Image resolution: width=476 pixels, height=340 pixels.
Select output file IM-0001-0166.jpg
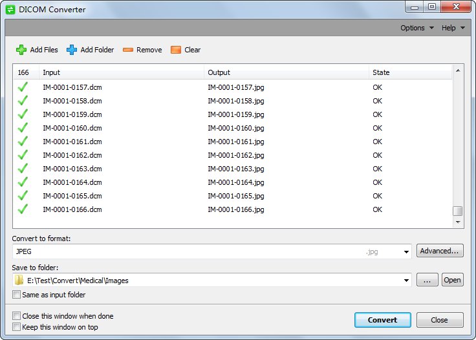[x=236, y=209]
